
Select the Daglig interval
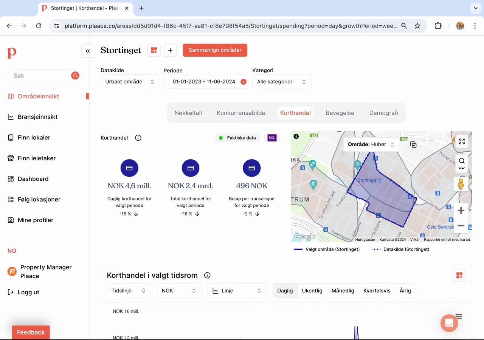285,291
